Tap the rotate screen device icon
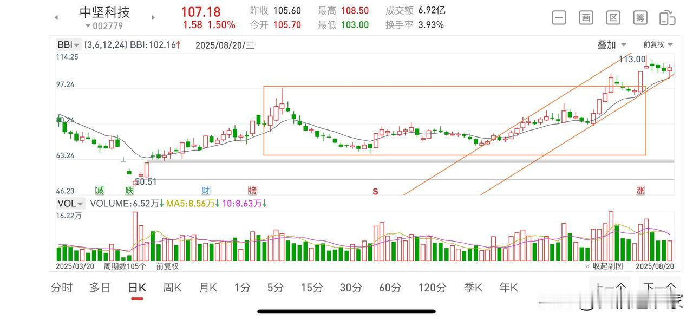 (x=667, y=17)
